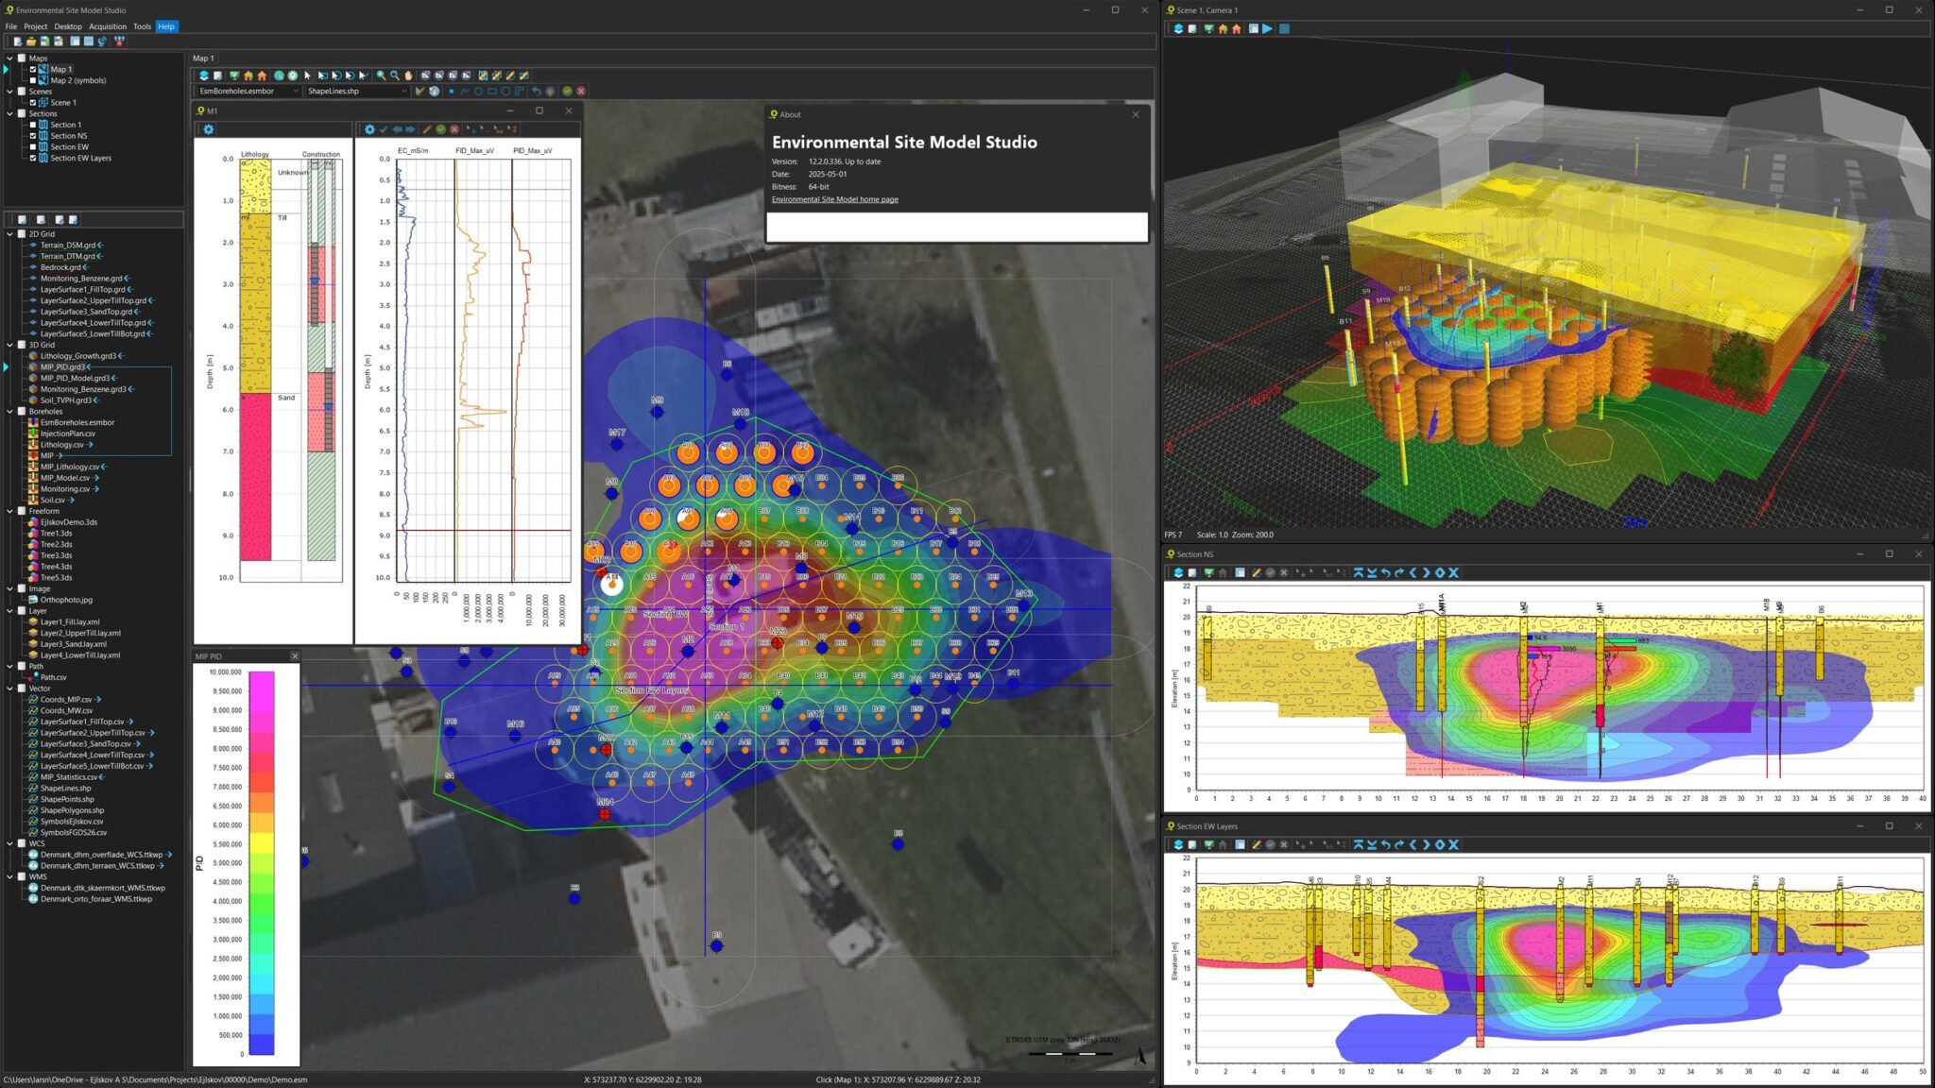The image size is (1935, 1088).
Task: Open Environmental Site Model home page link
Action: coord(834,199)
